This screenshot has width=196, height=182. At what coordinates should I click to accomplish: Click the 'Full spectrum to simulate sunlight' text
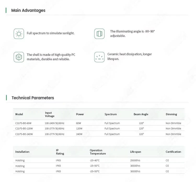point(50,33)
